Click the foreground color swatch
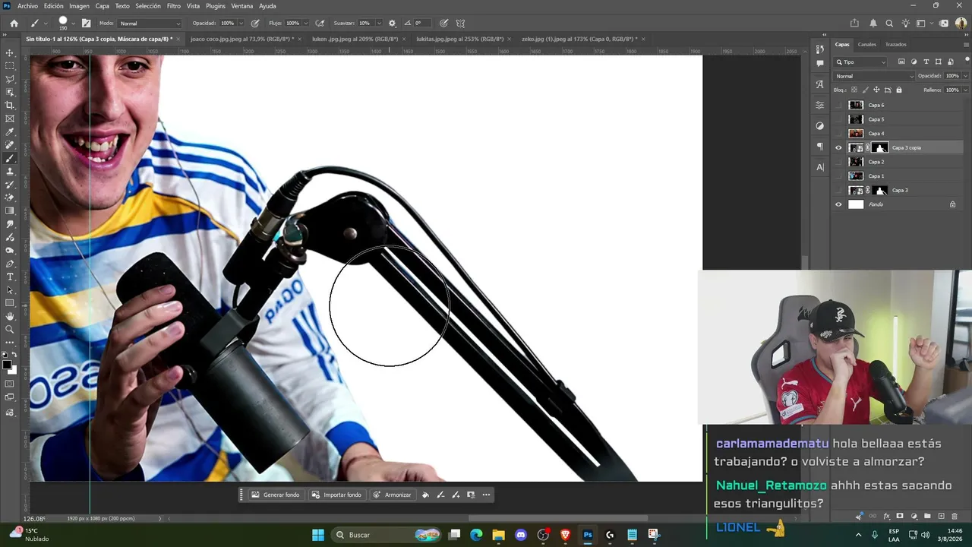Viewport: 972px width, 547px height. (x=7, y=365)
